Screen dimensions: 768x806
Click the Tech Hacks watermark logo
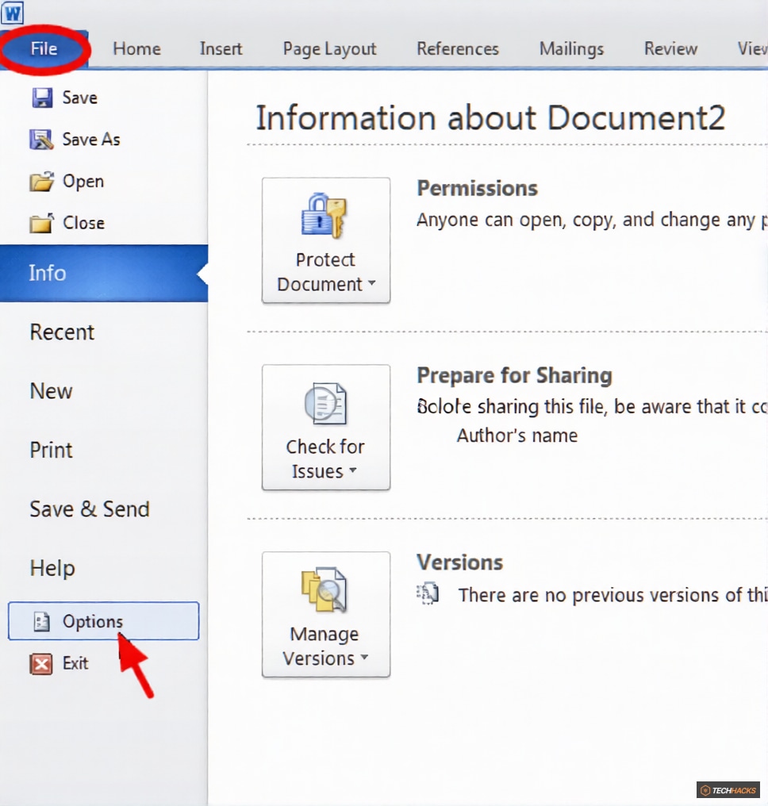tap(730, 789)
